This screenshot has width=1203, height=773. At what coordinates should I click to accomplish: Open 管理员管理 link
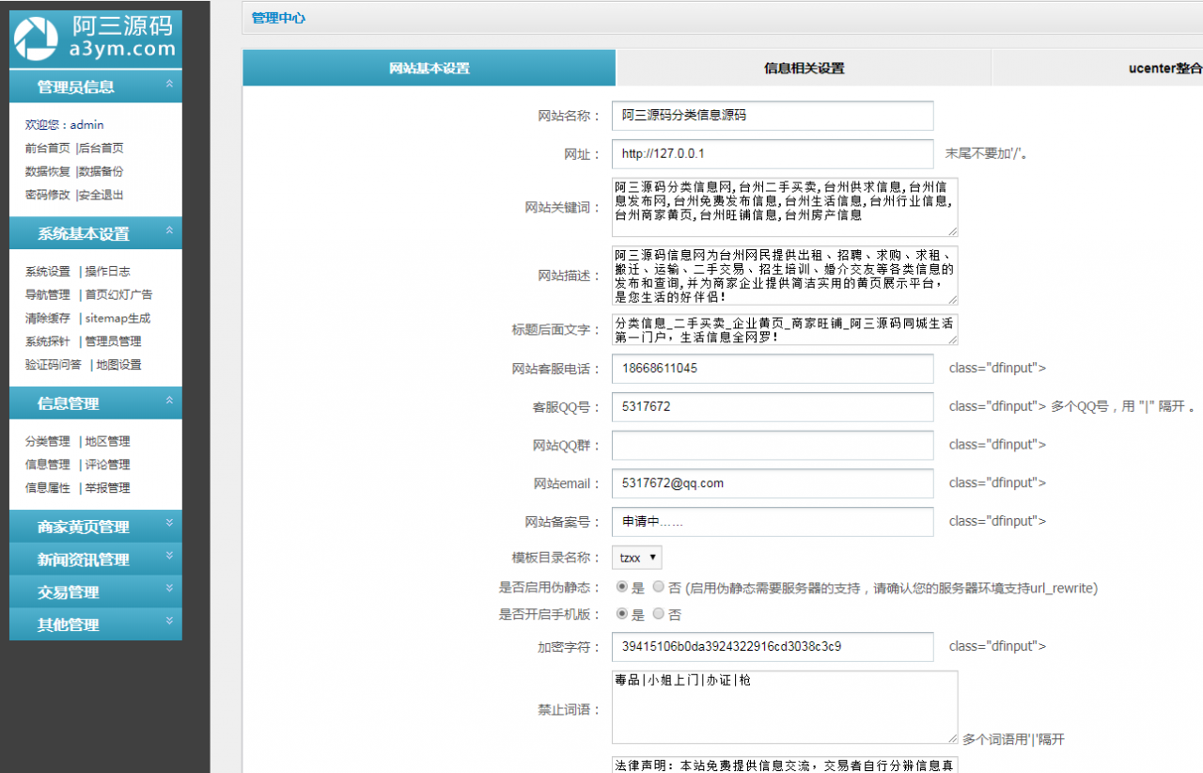[x=114, y=341]
